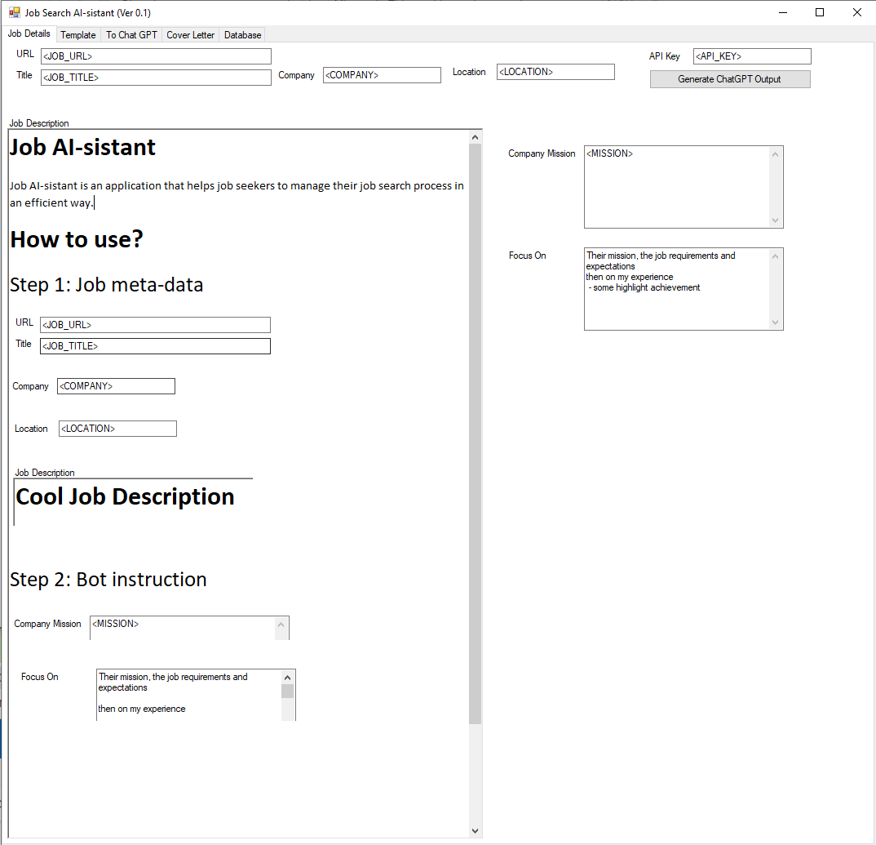Switch to the Cover Letter tab
Screen dimensions: 876x845
tap(191, 34)
